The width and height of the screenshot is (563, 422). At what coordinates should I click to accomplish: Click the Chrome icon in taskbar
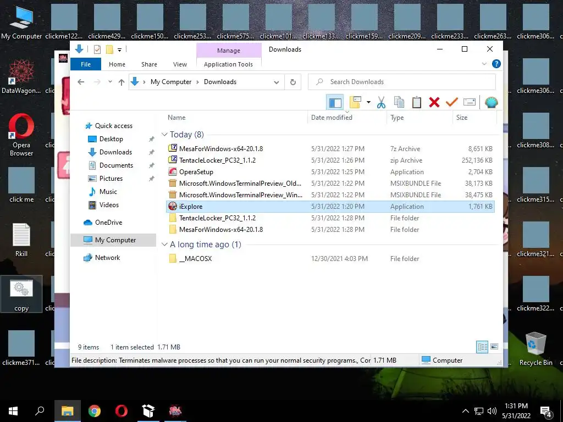coord(95,411)
